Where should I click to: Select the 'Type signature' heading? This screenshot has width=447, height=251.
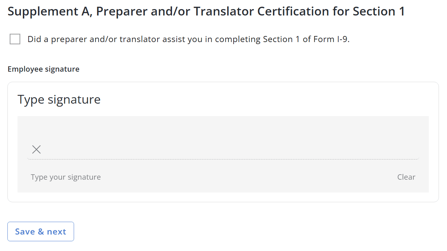[59, 100]
